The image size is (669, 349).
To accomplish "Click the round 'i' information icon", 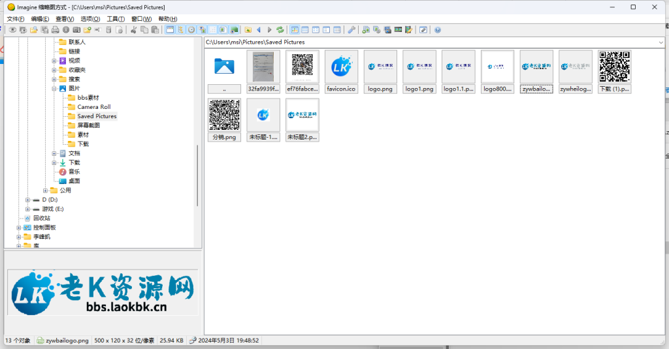I will [66, 30].
